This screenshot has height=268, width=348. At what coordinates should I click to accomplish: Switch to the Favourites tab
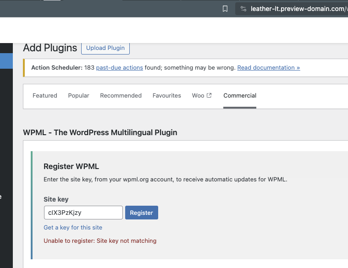point(167,96)
